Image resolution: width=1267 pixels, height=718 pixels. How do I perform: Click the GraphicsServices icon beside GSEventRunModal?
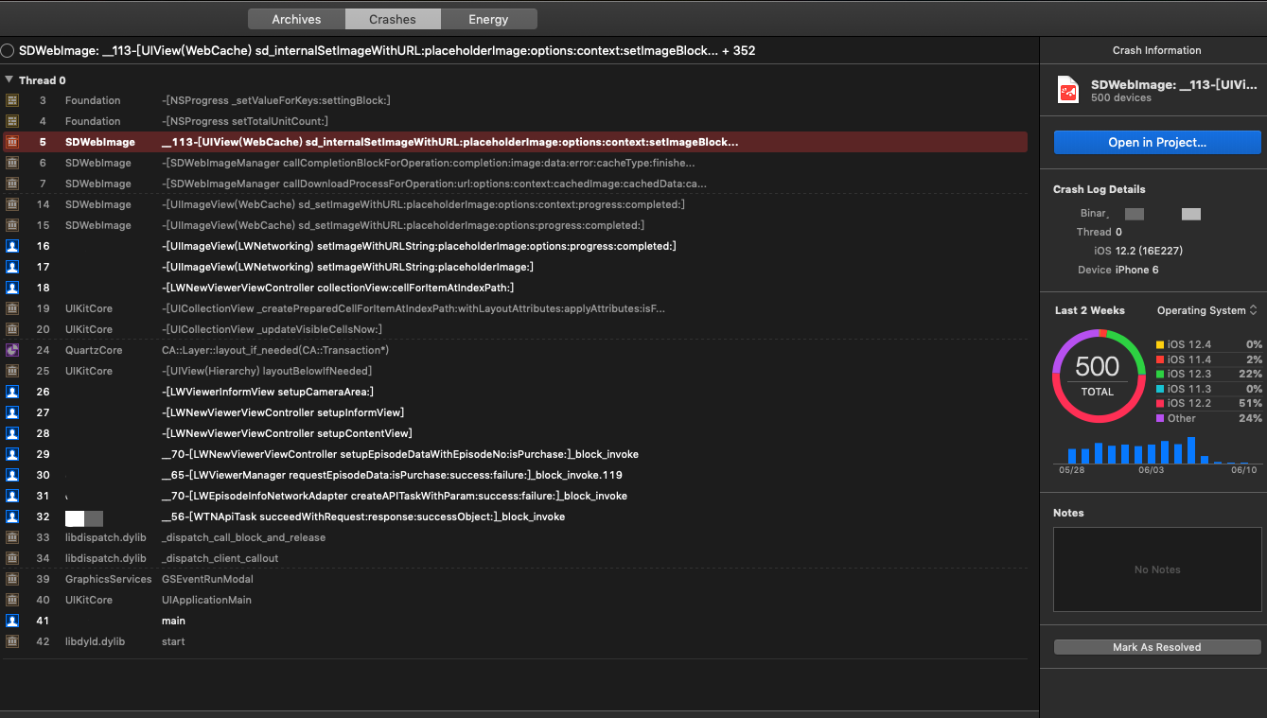point(12,579)
